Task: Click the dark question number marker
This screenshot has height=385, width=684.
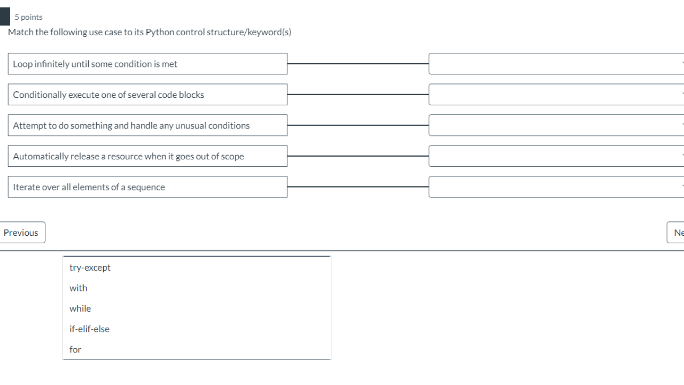Action: tap(4, 16)
